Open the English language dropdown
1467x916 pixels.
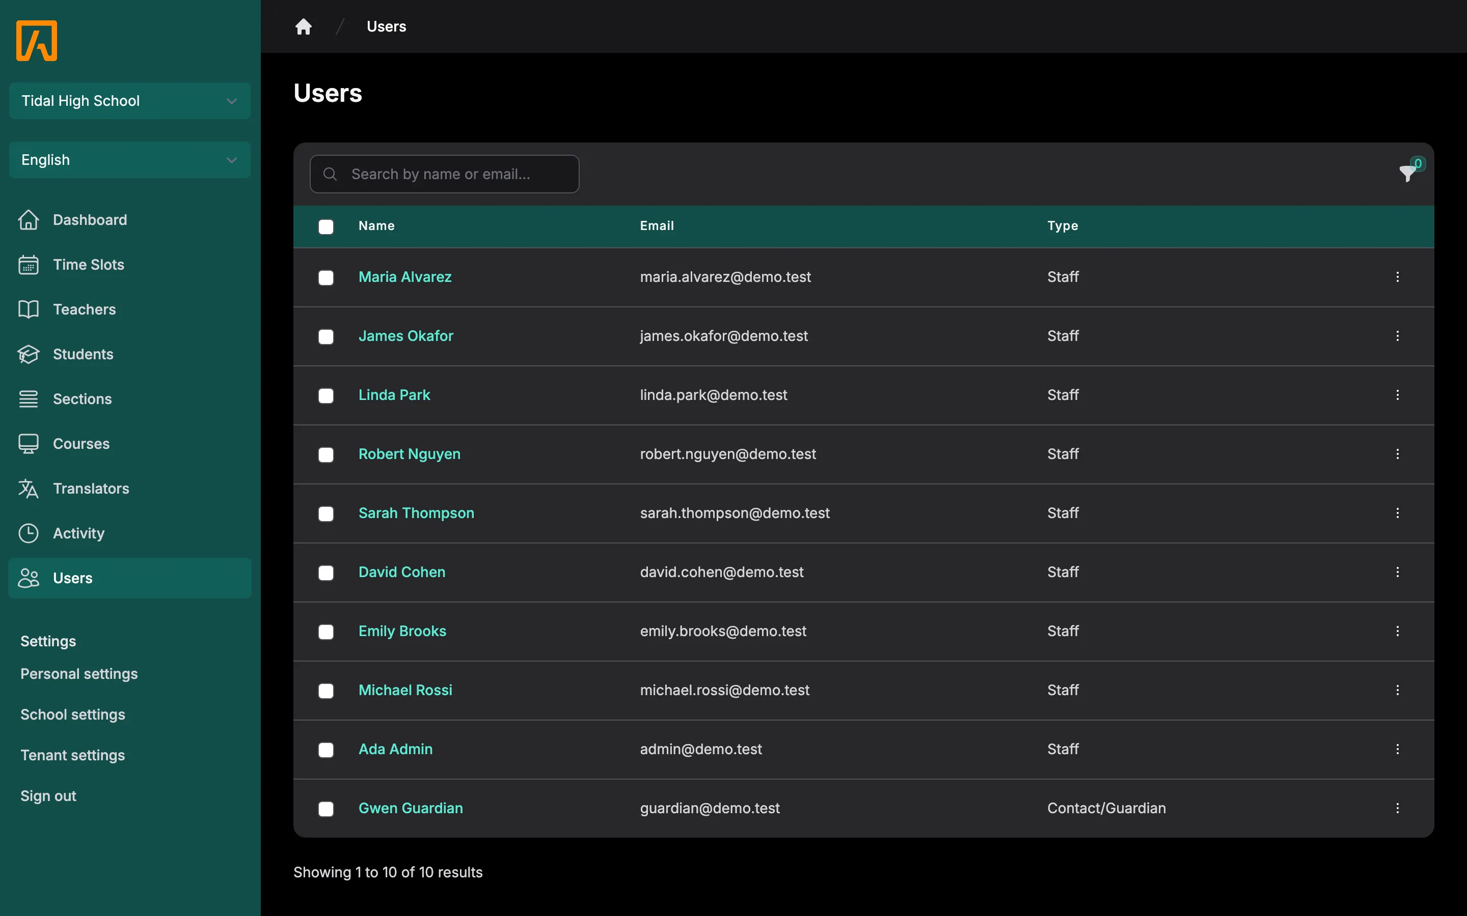130,160
